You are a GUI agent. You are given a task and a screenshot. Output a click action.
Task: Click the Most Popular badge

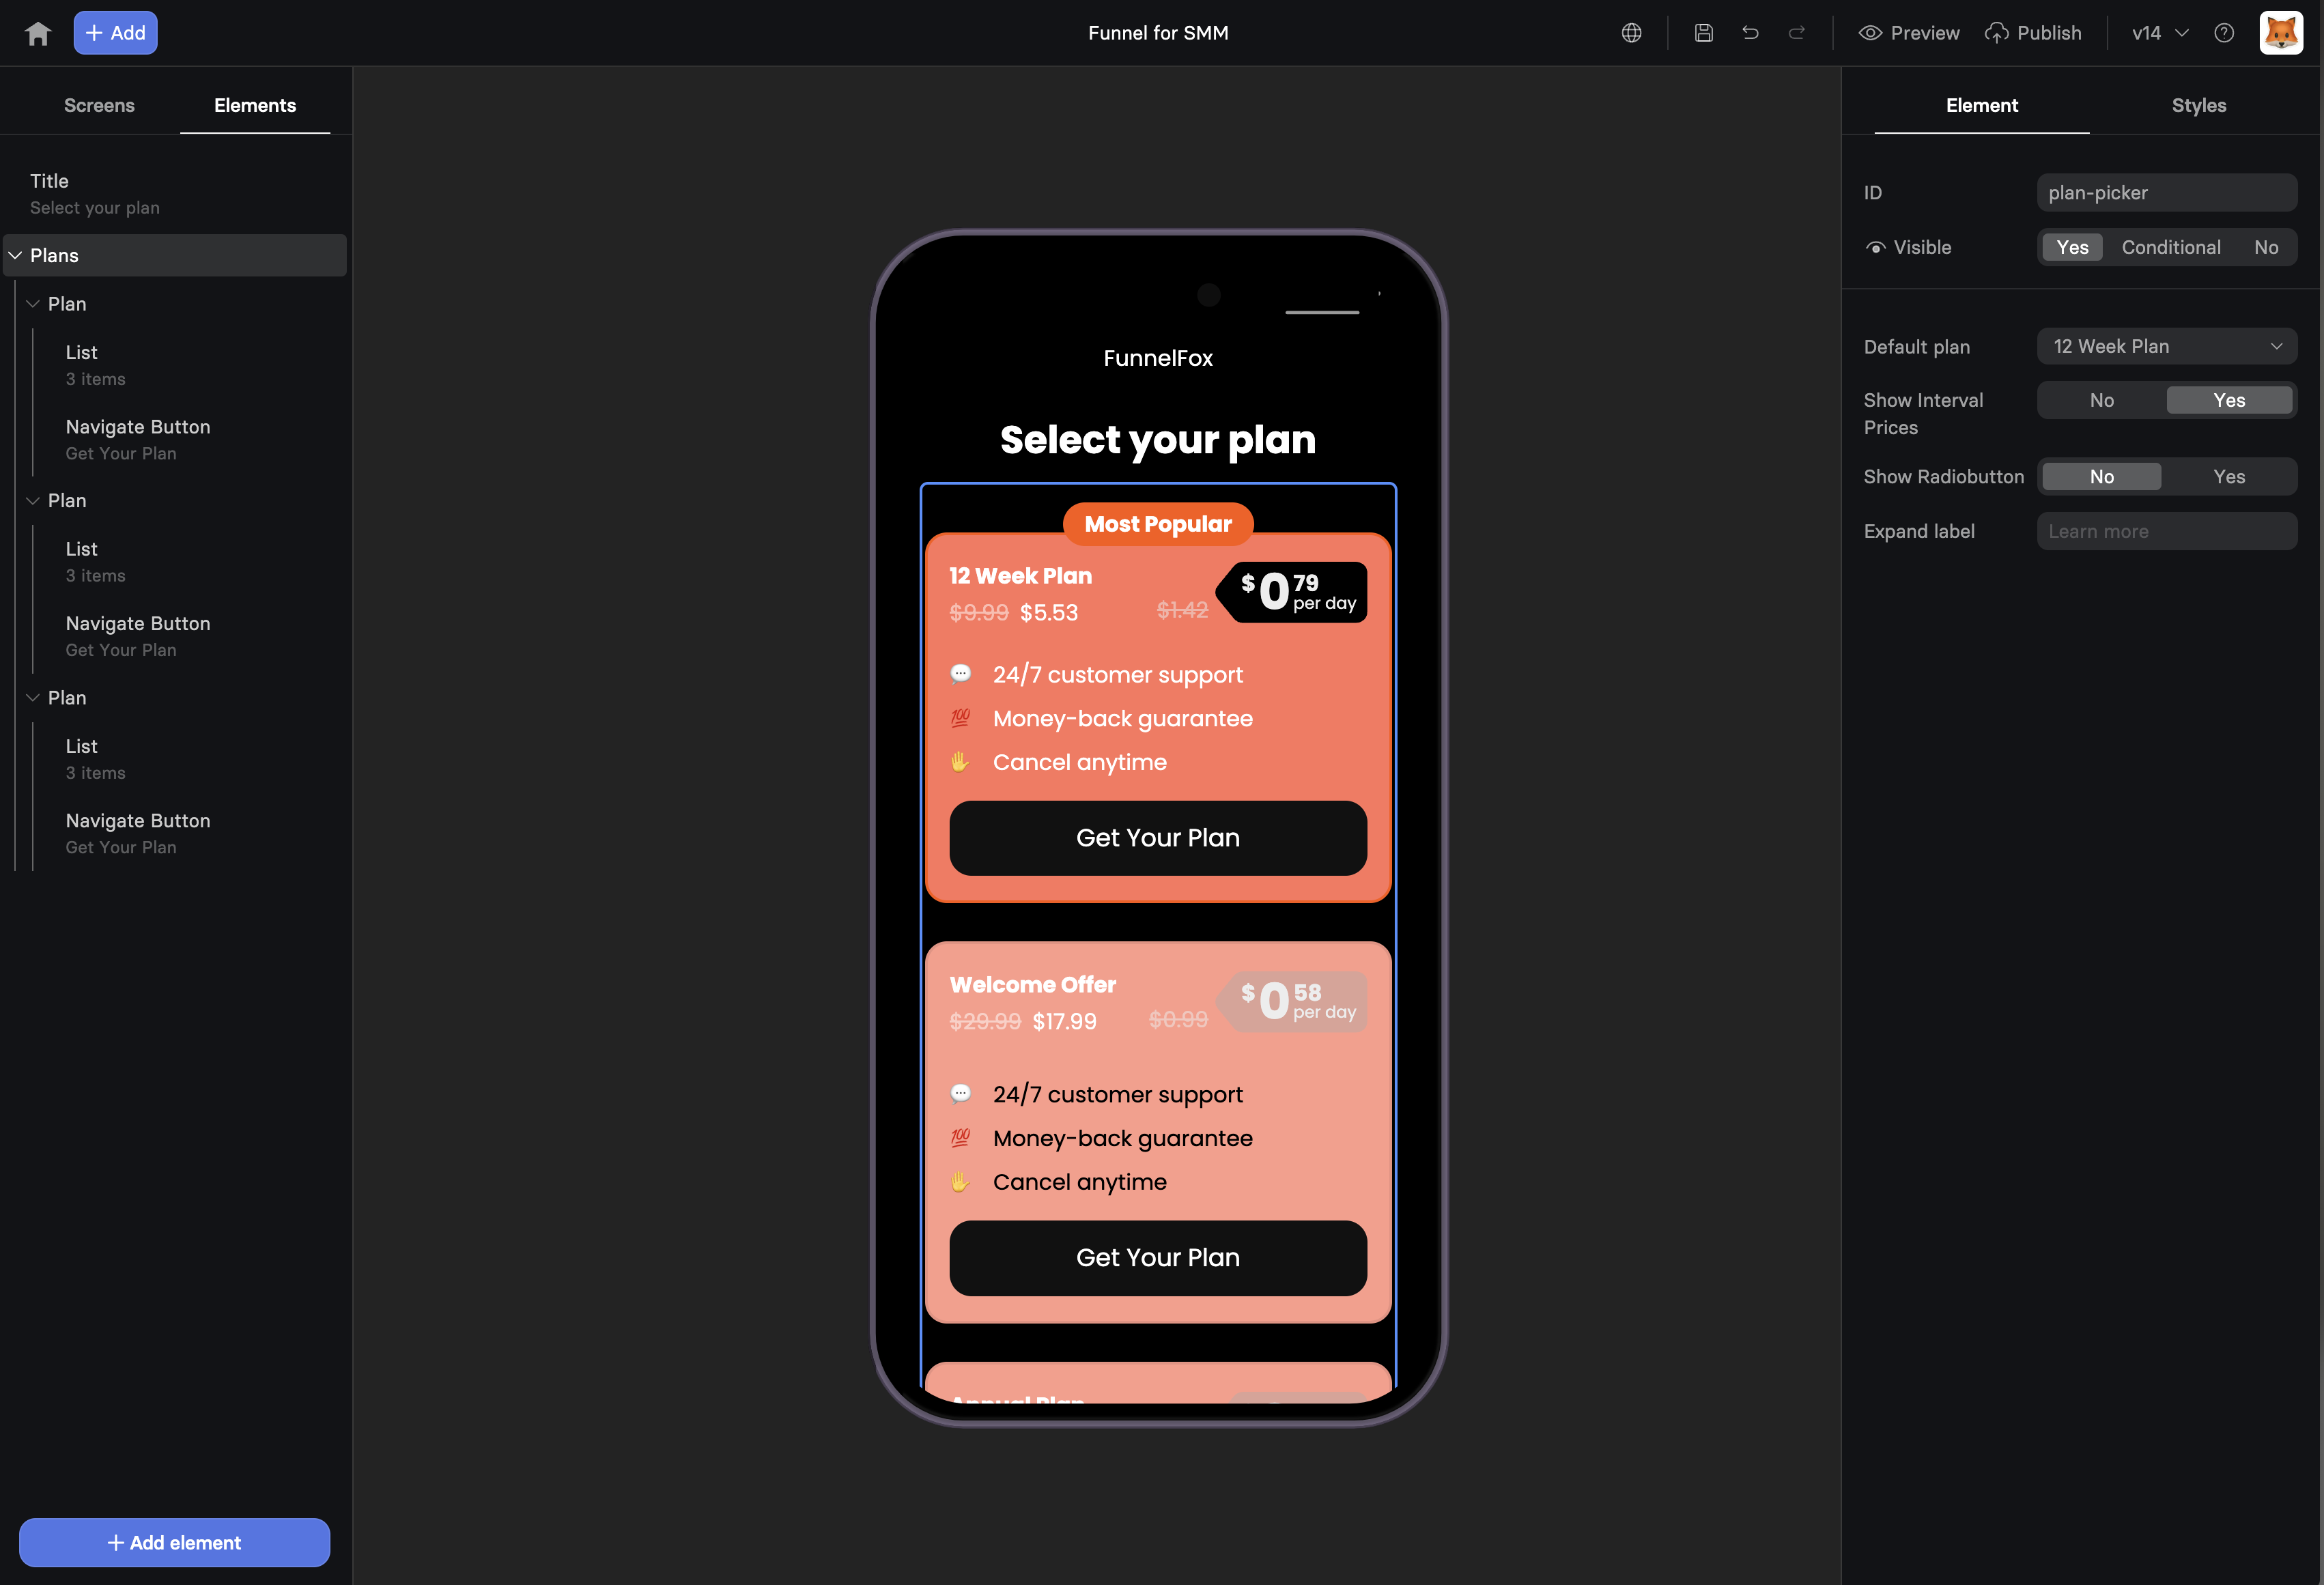click(x=1158, y=524)
